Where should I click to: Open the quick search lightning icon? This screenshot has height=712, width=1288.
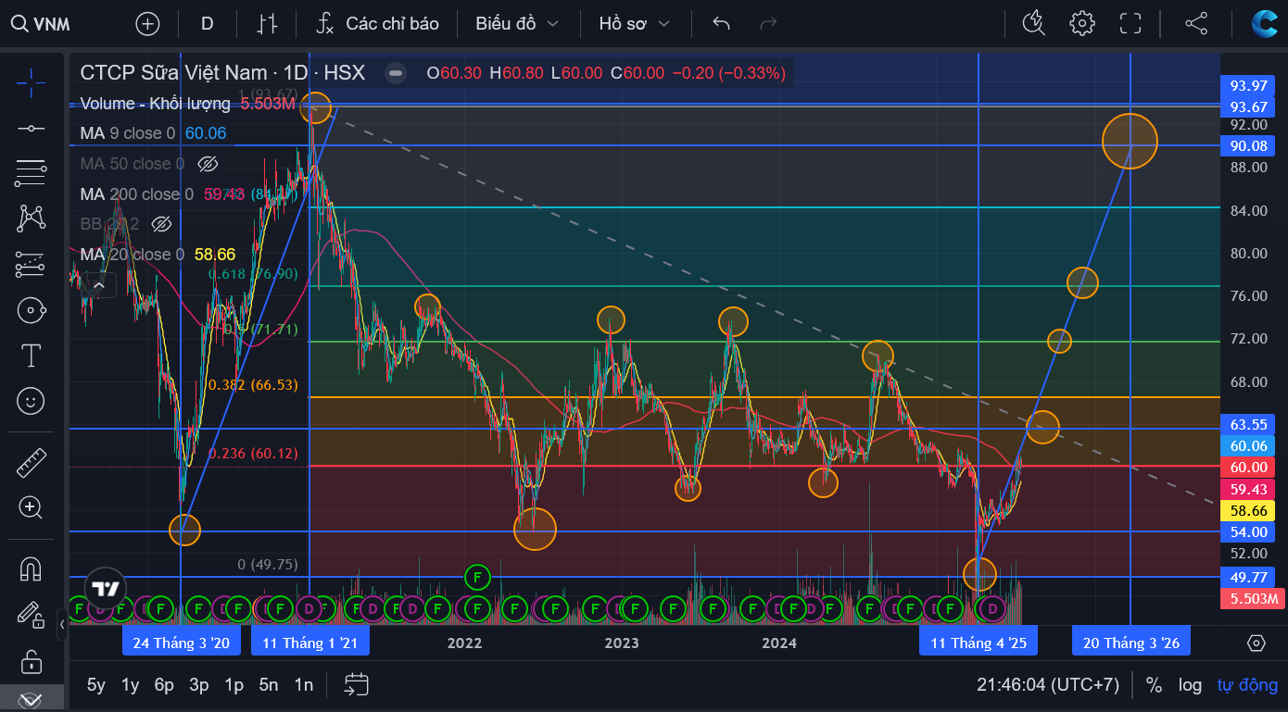[1034, 24]
